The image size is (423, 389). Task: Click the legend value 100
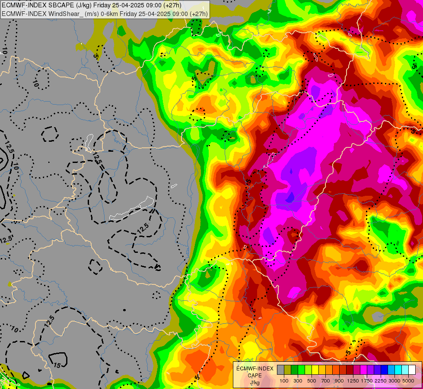pos(284,381)
